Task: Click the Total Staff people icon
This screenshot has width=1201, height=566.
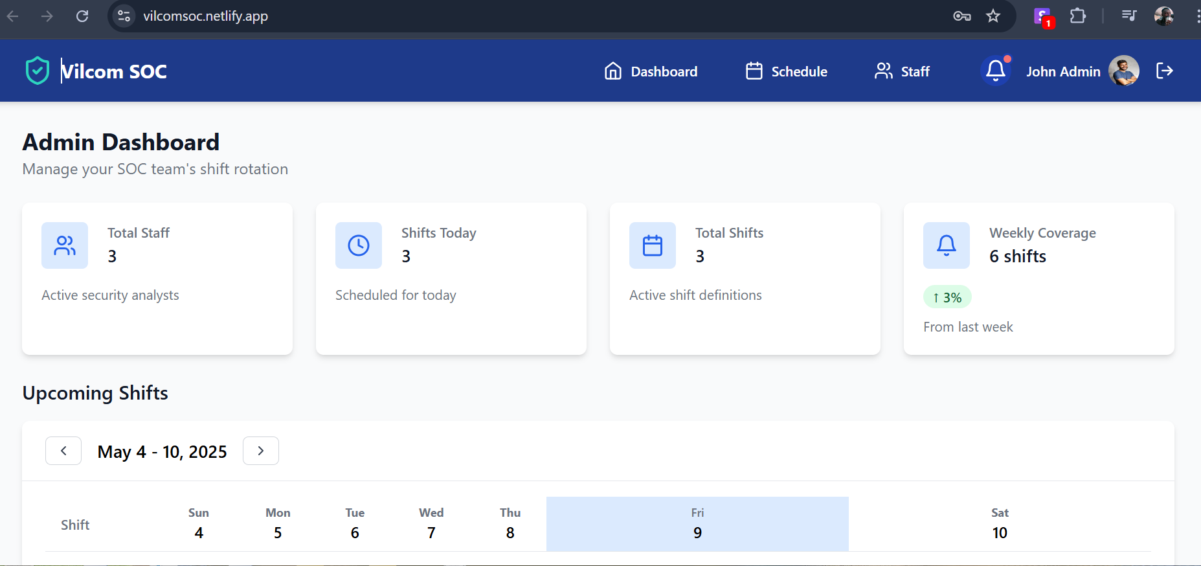Action: point(65,245)
